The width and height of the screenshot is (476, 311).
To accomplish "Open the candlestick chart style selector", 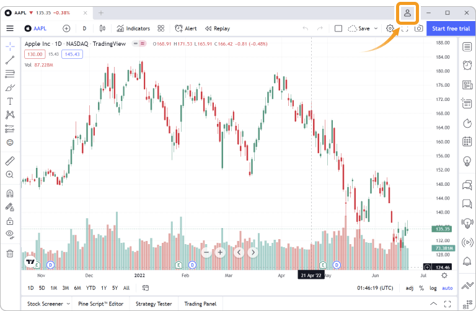I will 102,28.
